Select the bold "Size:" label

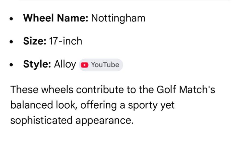(35, 41)
